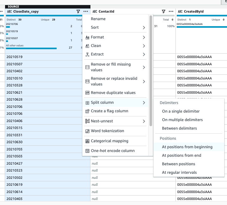Split On a single delimiter
The height and width of the screenshot is (205, 227).
point(189,111)
